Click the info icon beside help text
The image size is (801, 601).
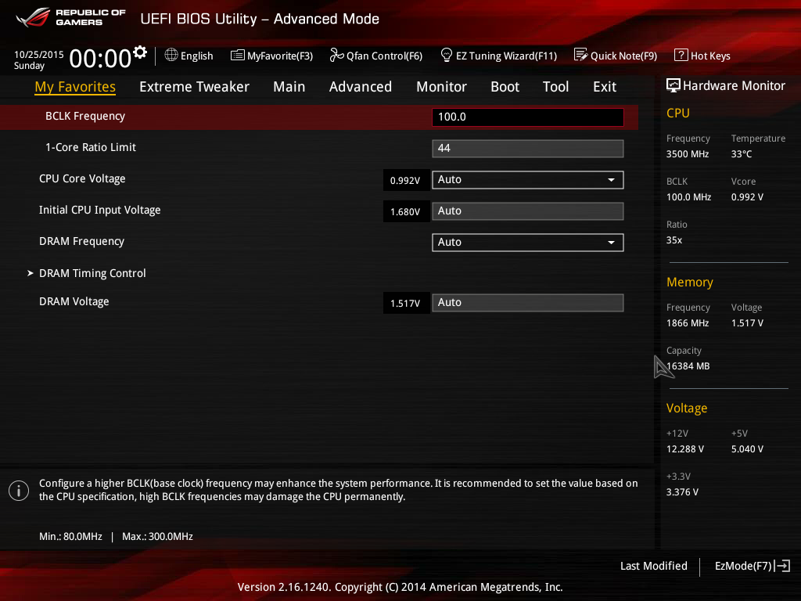click(19, 491)
